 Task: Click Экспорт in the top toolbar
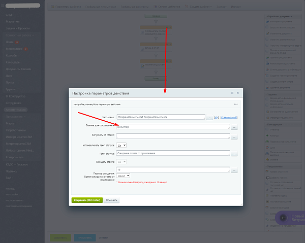click(221, 7)
